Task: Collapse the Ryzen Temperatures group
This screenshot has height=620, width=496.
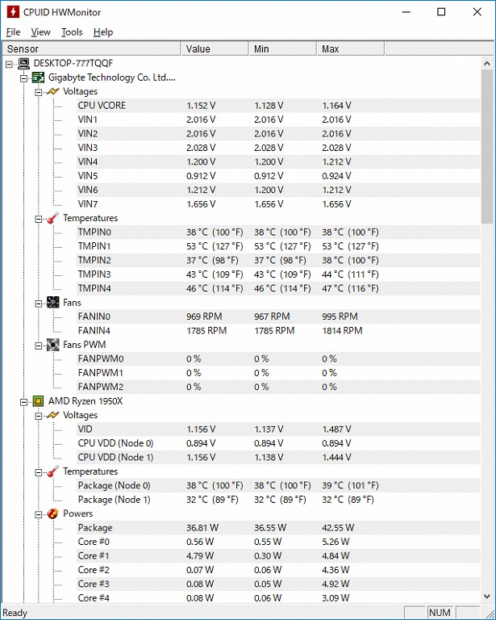Action: 38,472
